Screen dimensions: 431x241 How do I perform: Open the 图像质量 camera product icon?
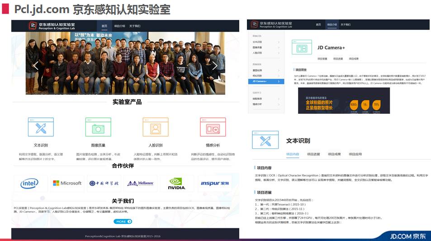pyautogui.click(x=98, y=127)
